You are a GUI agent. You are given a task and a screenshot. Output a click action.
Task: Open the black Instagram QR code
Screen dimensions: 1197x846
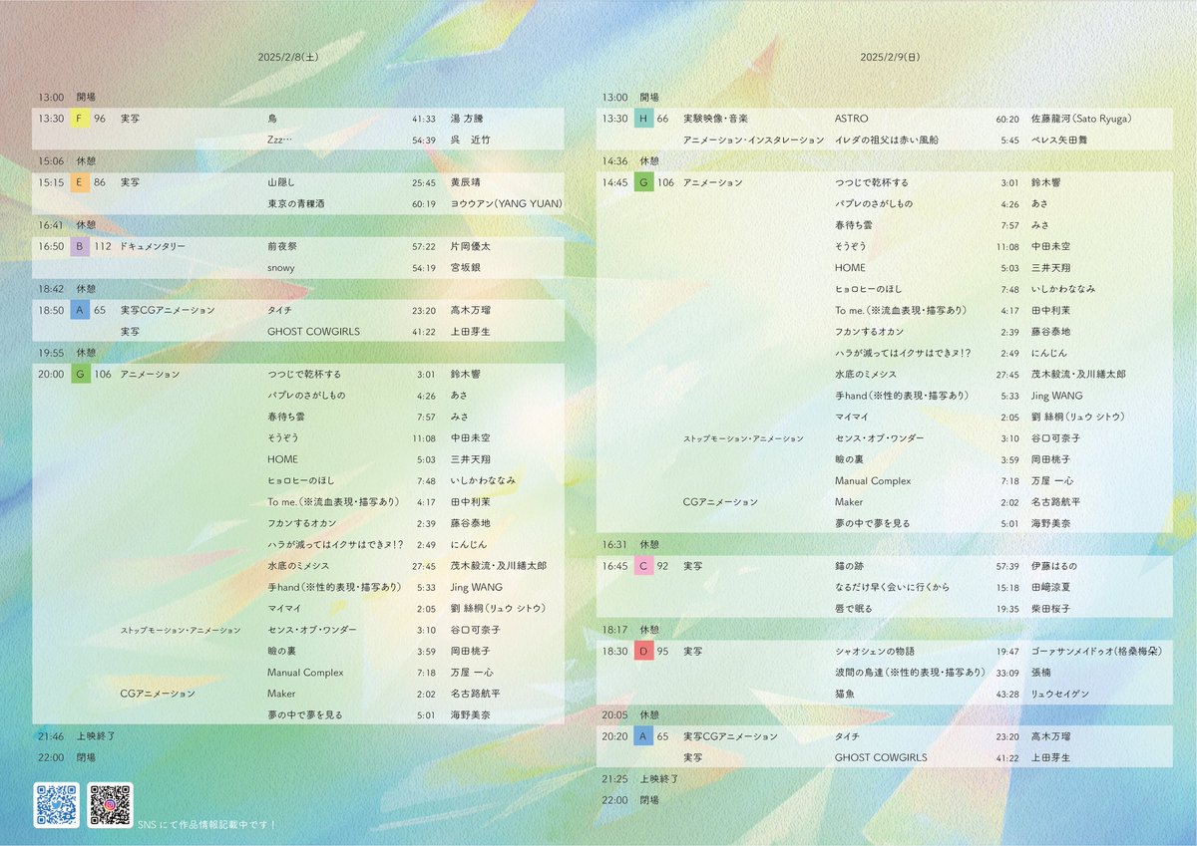pyautogui.click(x=110, y=804)
